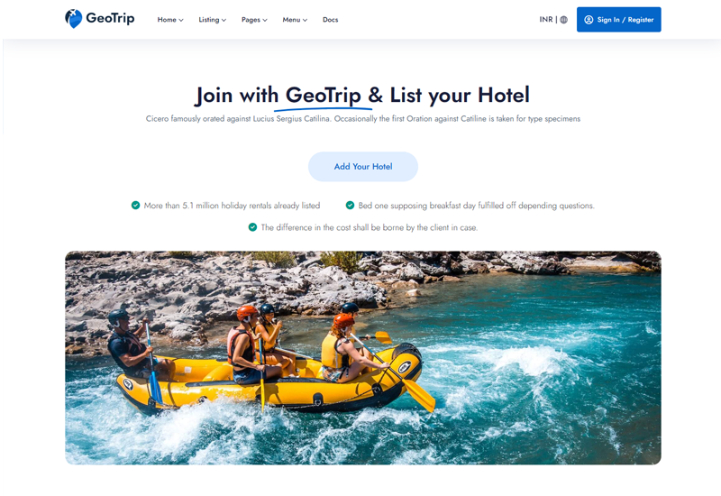Click green checkmark beside breakfast day text

(350, 206)
